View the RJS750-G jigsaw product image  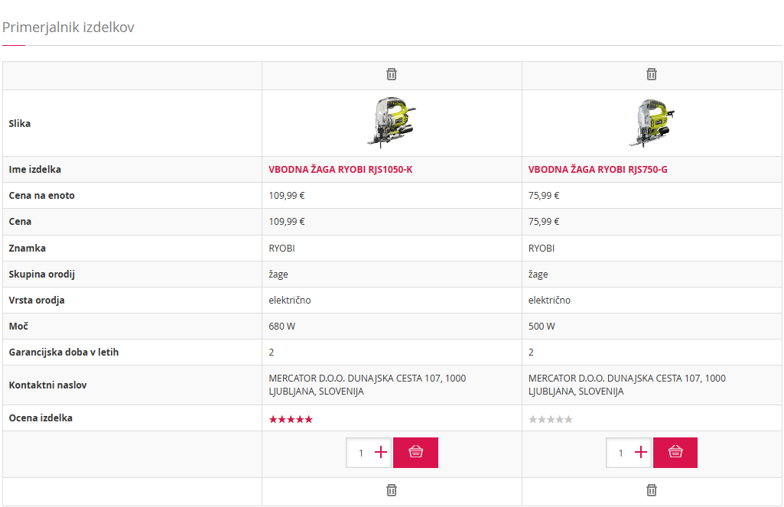point(652,123)
